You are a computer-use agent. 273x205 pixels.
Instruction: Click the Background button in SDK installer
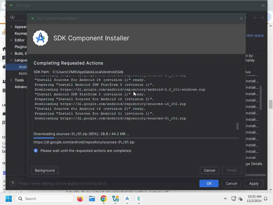[x=45, y=170]
